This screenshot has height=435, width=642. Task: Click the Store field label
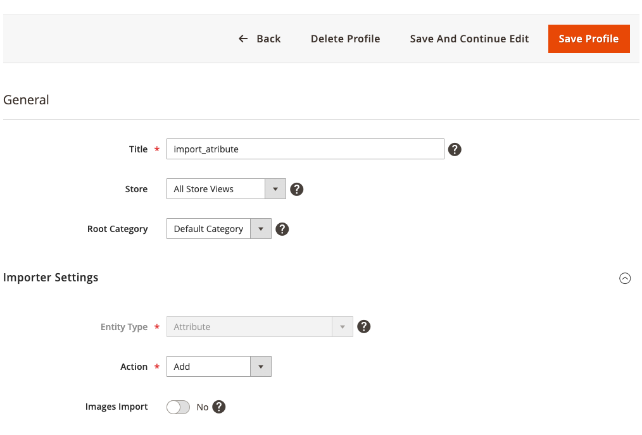tap(136, 189)
